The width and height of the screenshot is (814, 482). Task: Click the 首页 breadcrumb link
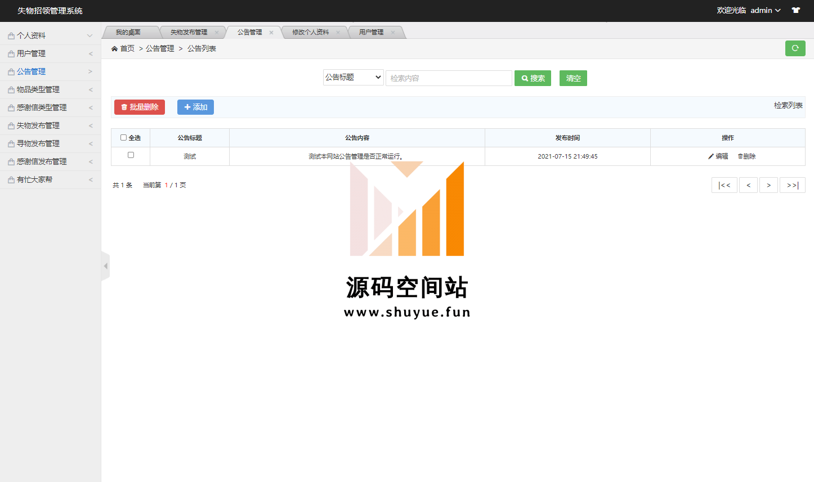coord(127,48)
